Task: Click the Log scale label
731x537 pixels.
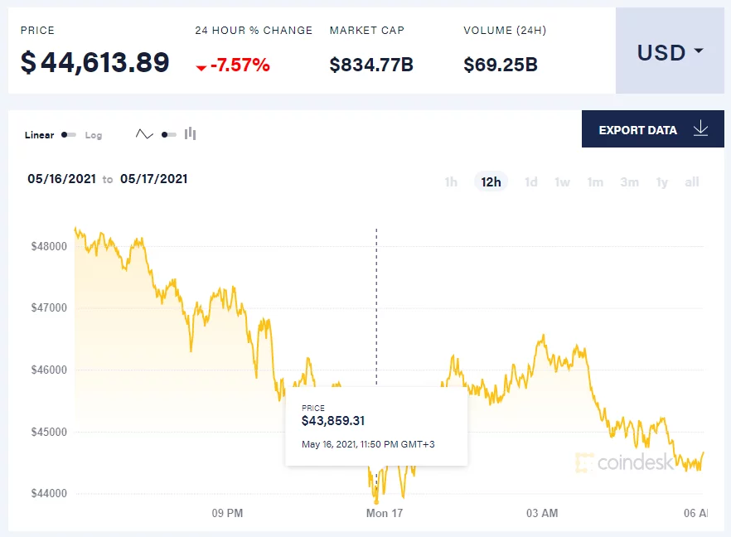Action: click(x=94, y=135)
